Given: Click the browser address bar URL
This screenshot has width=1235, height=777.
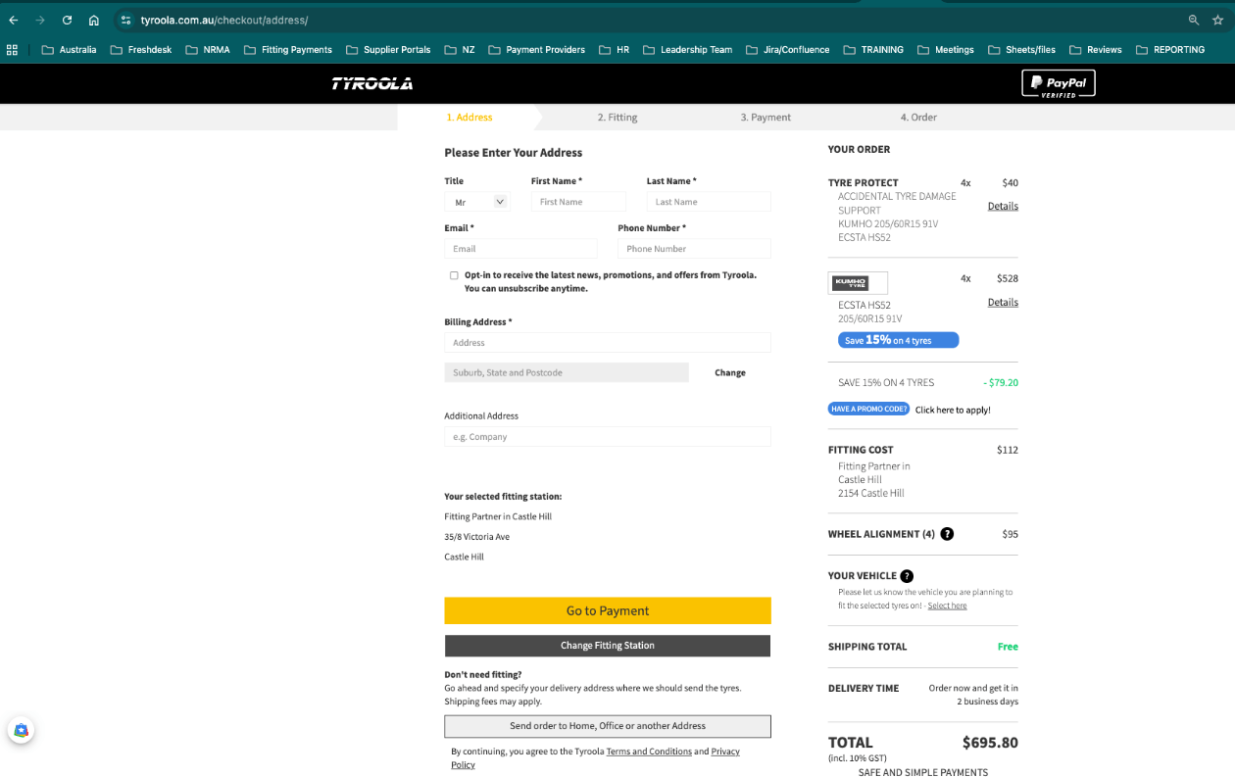Looking at the screenshot, I should pos(224,20).
